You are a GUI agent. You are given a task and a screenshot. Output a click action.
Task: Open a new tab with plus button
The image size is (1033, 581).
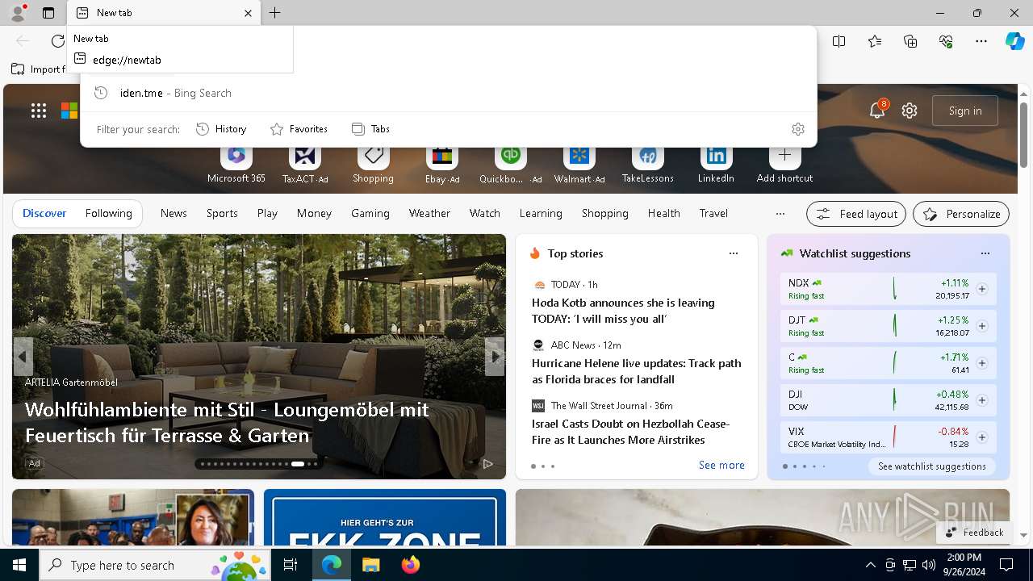point(274,13)
